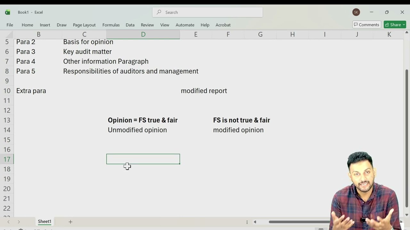Viewport: 410px width, 230px height.
Task: Click the vertical scrollbar down arrow
Action: point(407,215)
